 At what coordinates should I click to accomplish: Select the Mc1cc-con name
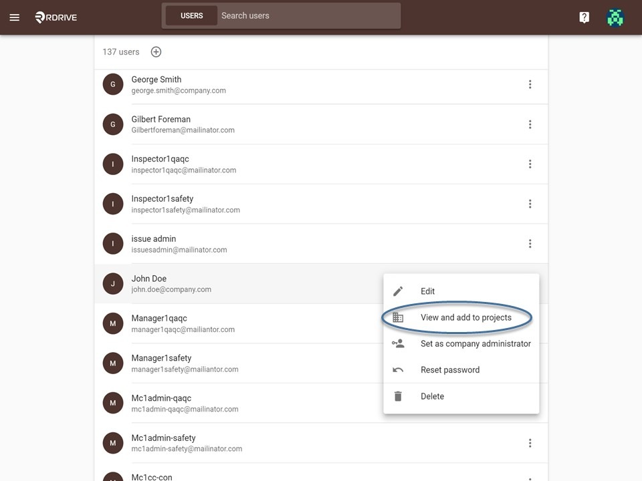(x=152, y=477)
